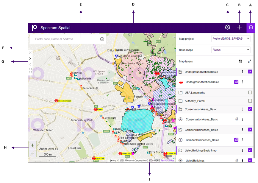Uncheck the UndergroundStationsBasic group checkbox
Screen dimensions: 258x183
[x=250, y=72]
